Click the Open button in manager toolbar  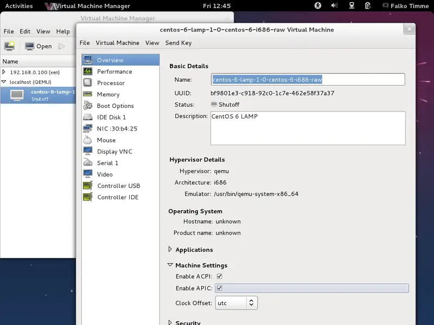(x=39, y=46)
